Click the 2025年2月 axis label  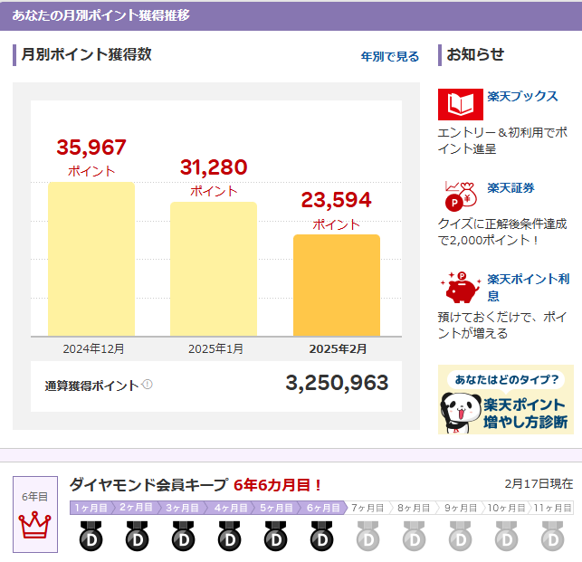tap(338, 349)
